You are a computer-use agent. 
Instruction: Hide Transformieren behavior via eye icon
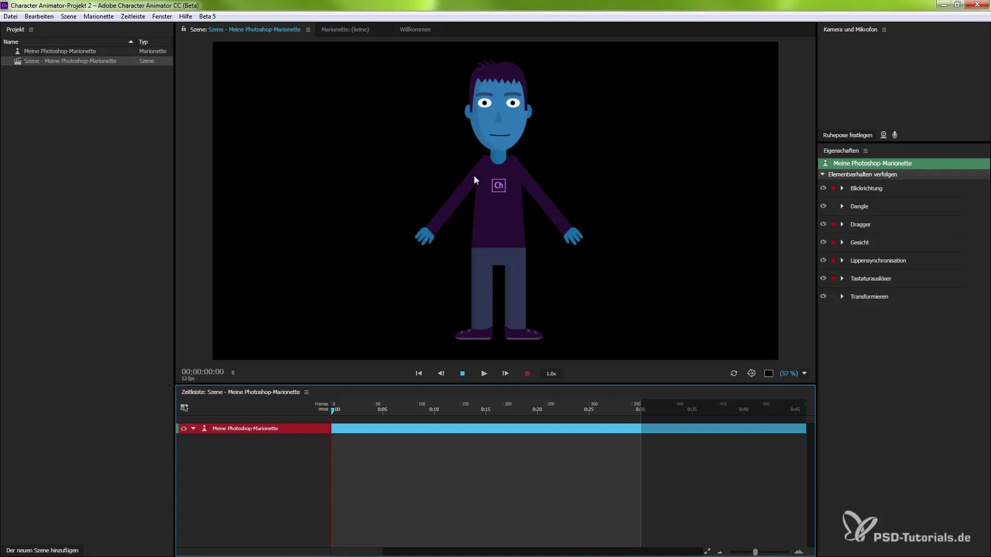coord(823,297)
